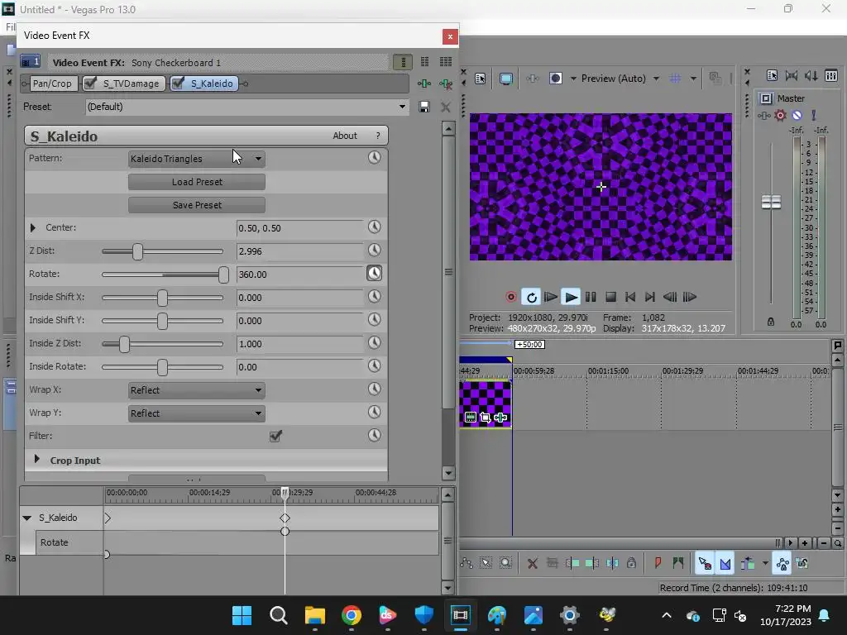
Task: Toggle animate clock for Pattern parameter
Action: pos(375,157)
